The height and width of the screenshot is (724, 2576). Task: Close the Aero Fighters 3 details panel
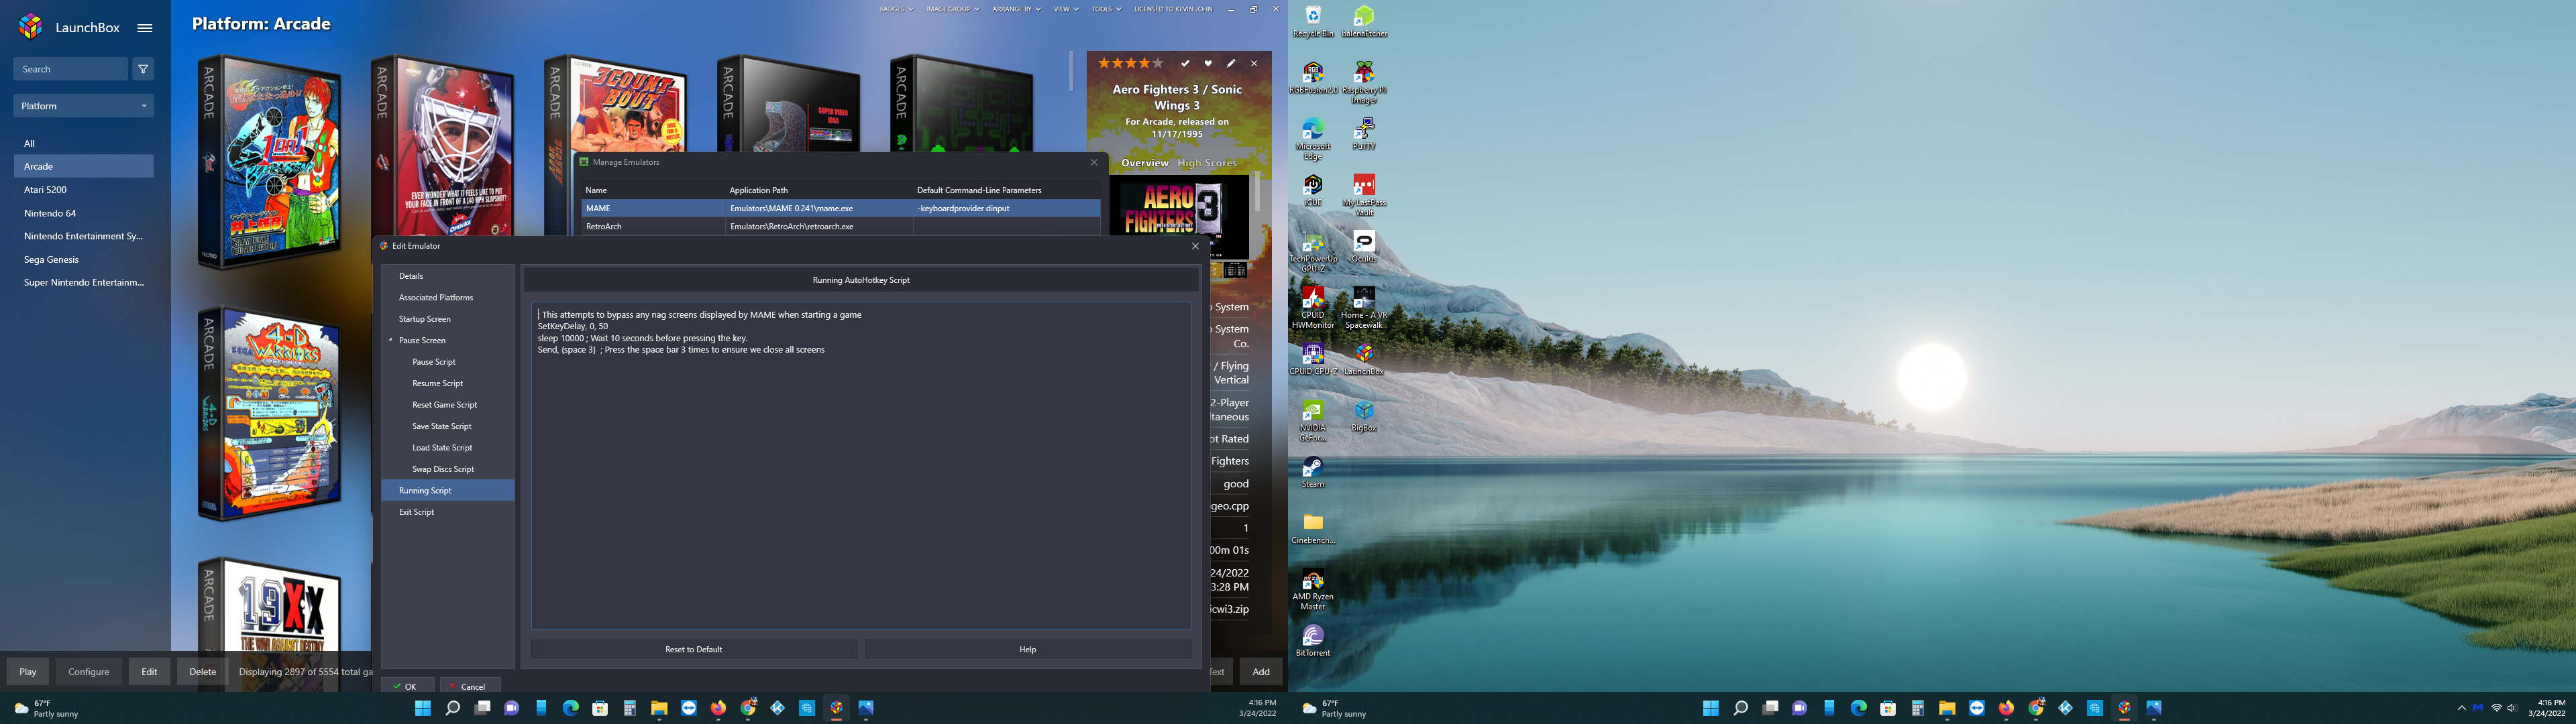pyautogui.click(x=1254, y=63)
